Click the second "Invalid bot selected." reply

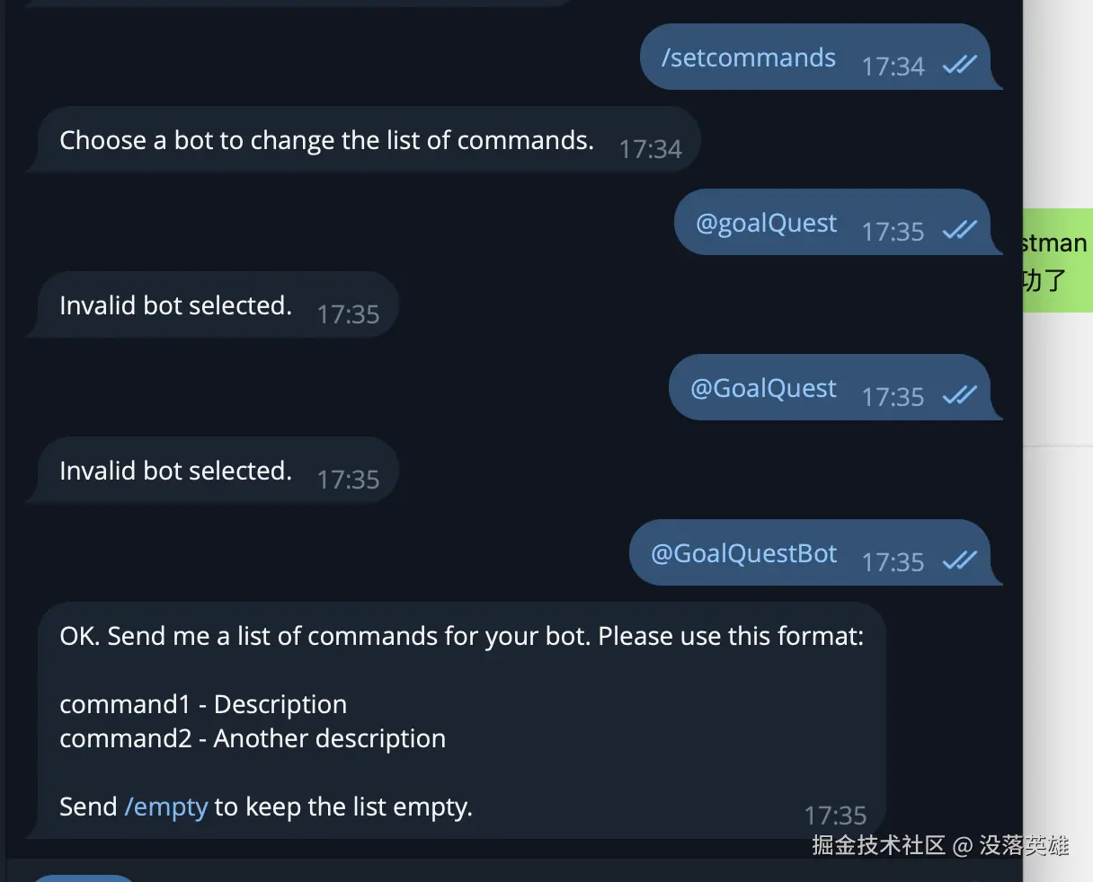pos(175,472)
